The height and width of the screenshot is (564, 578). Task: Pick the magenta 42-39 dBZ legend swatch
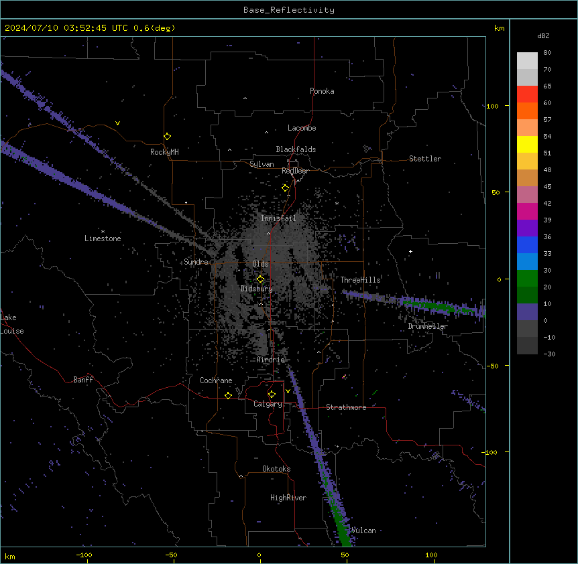527,211
